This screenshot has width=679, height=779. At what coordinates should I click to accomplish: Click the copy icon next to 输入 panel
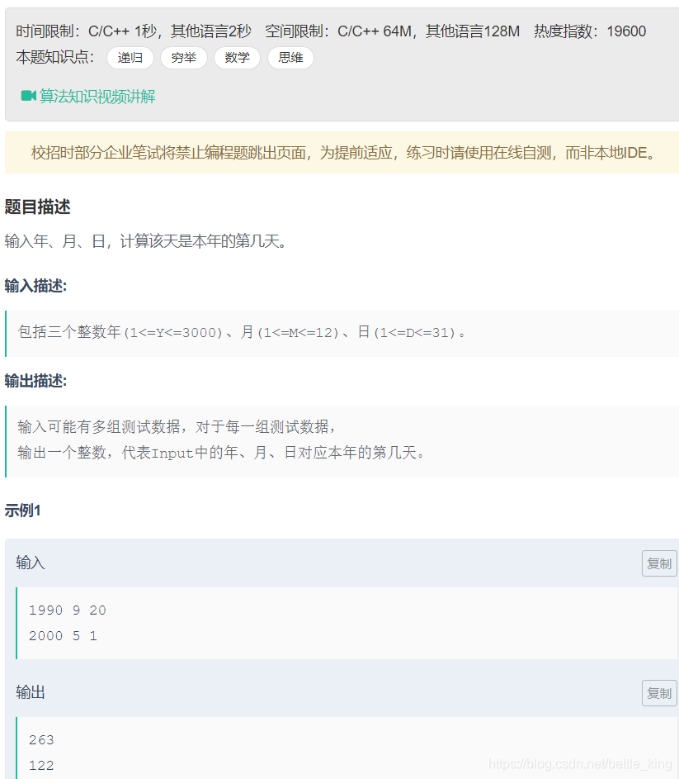[658, 563]
